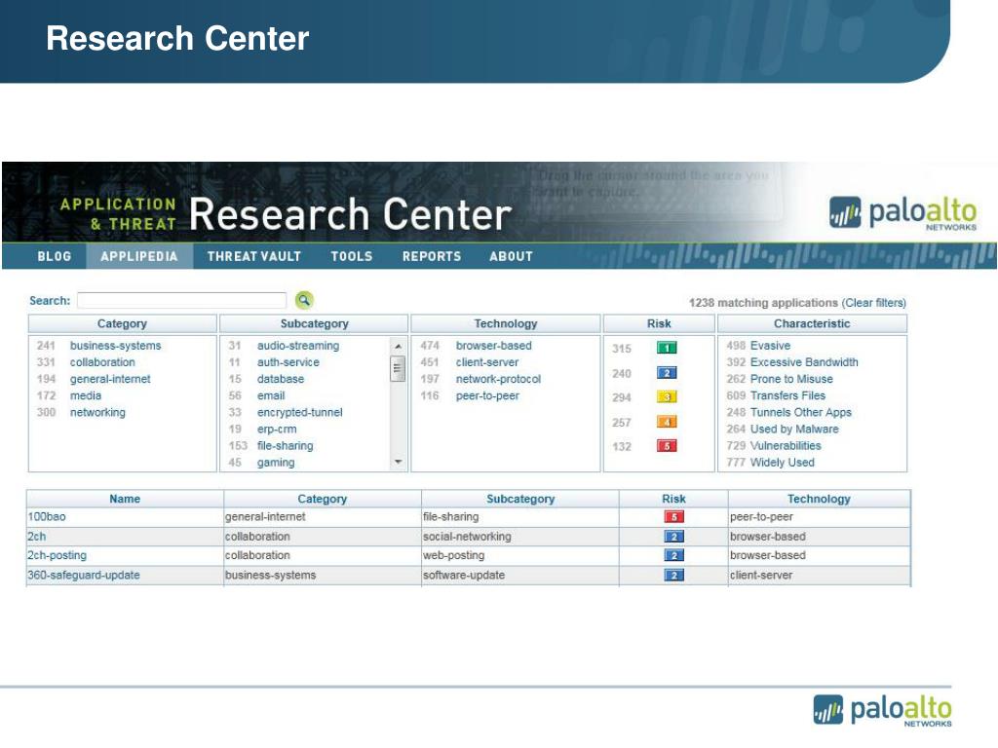This screenshot has height=748, width=998.
Task: Click blue risk badge in 2ch row
Action: pos(673,537)
